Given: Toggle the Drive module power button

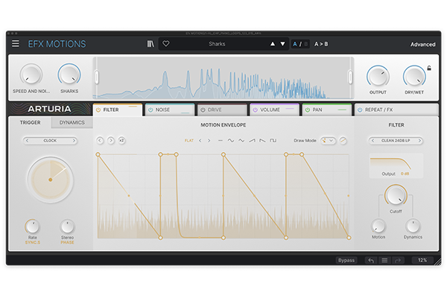Looking at the screenshot, I should click(202, 110).
